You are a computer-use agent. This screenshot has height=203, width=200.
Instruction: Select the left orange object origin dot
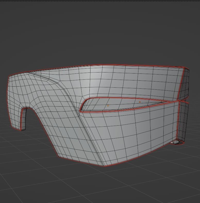click(x=108, y=106)
